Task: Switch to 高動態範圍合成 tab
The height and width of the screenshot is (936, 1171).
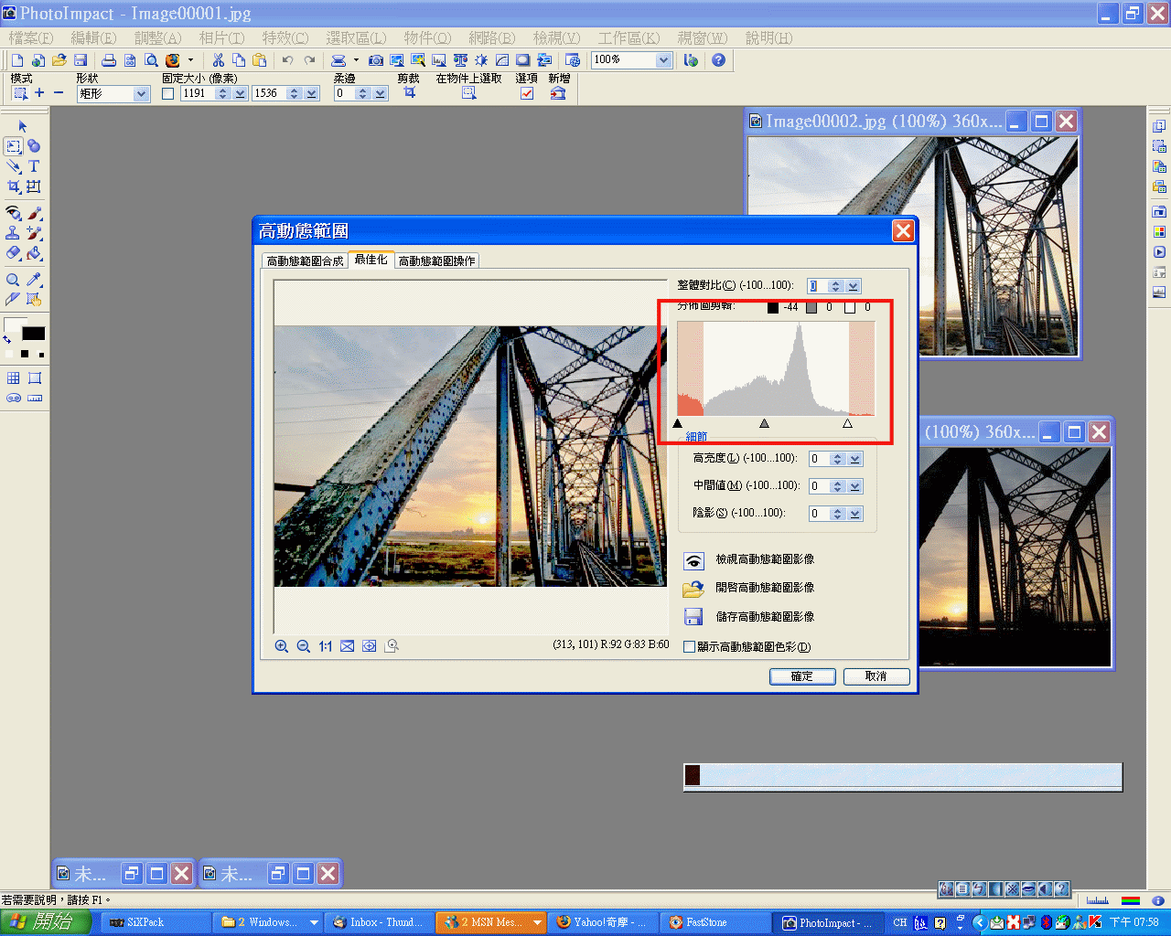Action: (x=305, y=261)
